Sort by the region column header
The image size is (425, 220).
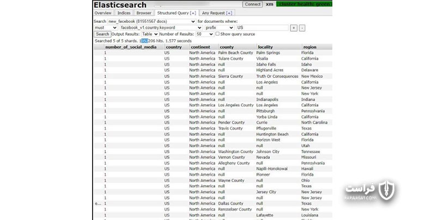[309, 47]
